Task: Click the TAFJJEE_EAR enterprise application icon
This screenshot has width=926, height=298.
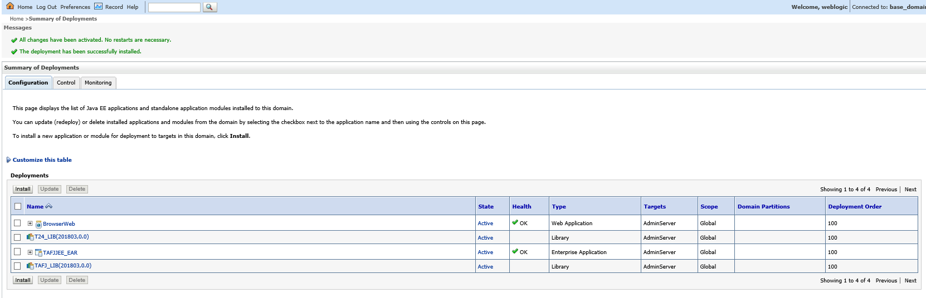Action: pos(38,252)
